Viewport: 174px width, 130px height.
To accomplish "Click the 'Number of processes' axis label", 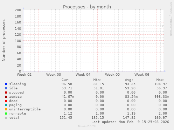I will [4, 40].
